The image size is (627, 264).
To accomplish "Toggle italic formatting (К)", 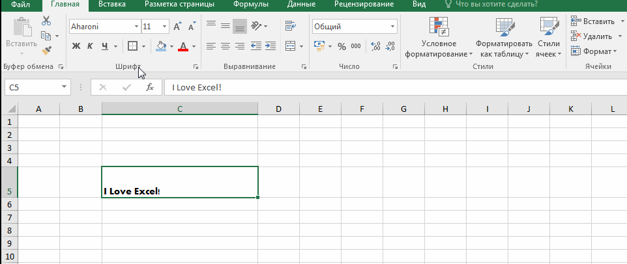I will [x=91, y=46].
